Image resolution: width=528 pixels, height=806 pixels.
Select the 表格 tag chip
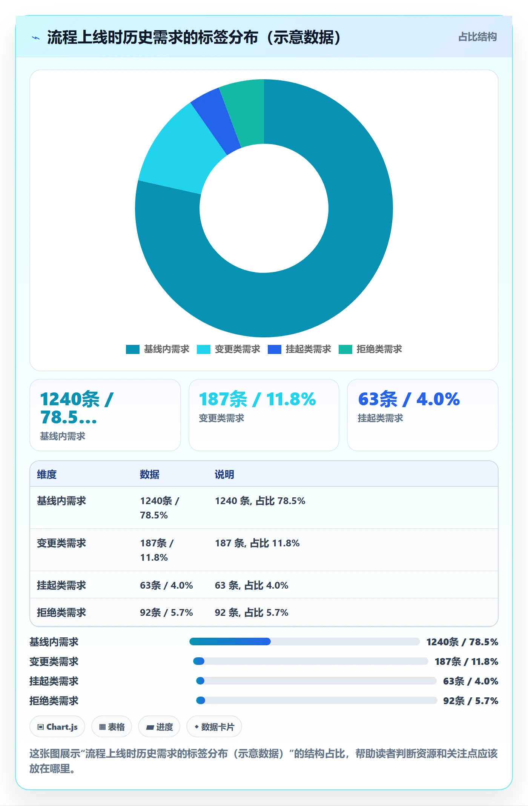coord(112,727)
